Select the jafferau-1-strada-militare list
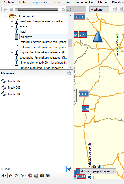 pos(44,42)
